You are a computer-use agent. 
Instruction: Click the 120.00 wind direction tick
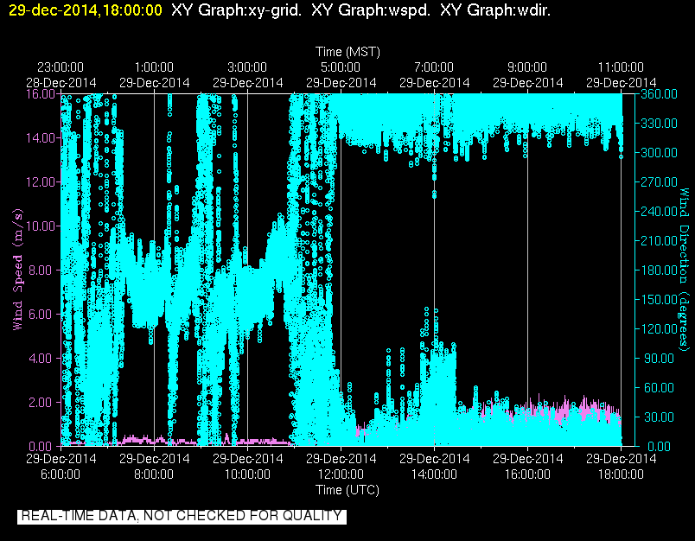click(659, 328)
